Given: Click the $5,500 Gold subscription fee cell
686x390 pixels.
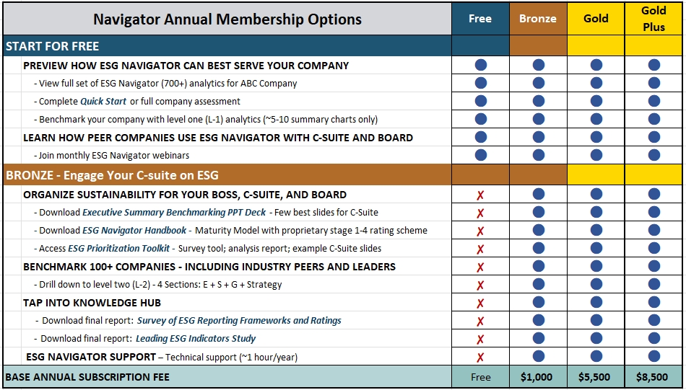Looking at the screenshot, I should 596,377.
